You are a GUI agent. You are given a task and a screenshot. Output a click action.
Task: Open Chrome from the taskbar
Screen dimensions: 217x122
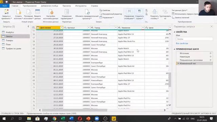click(54, 119)
